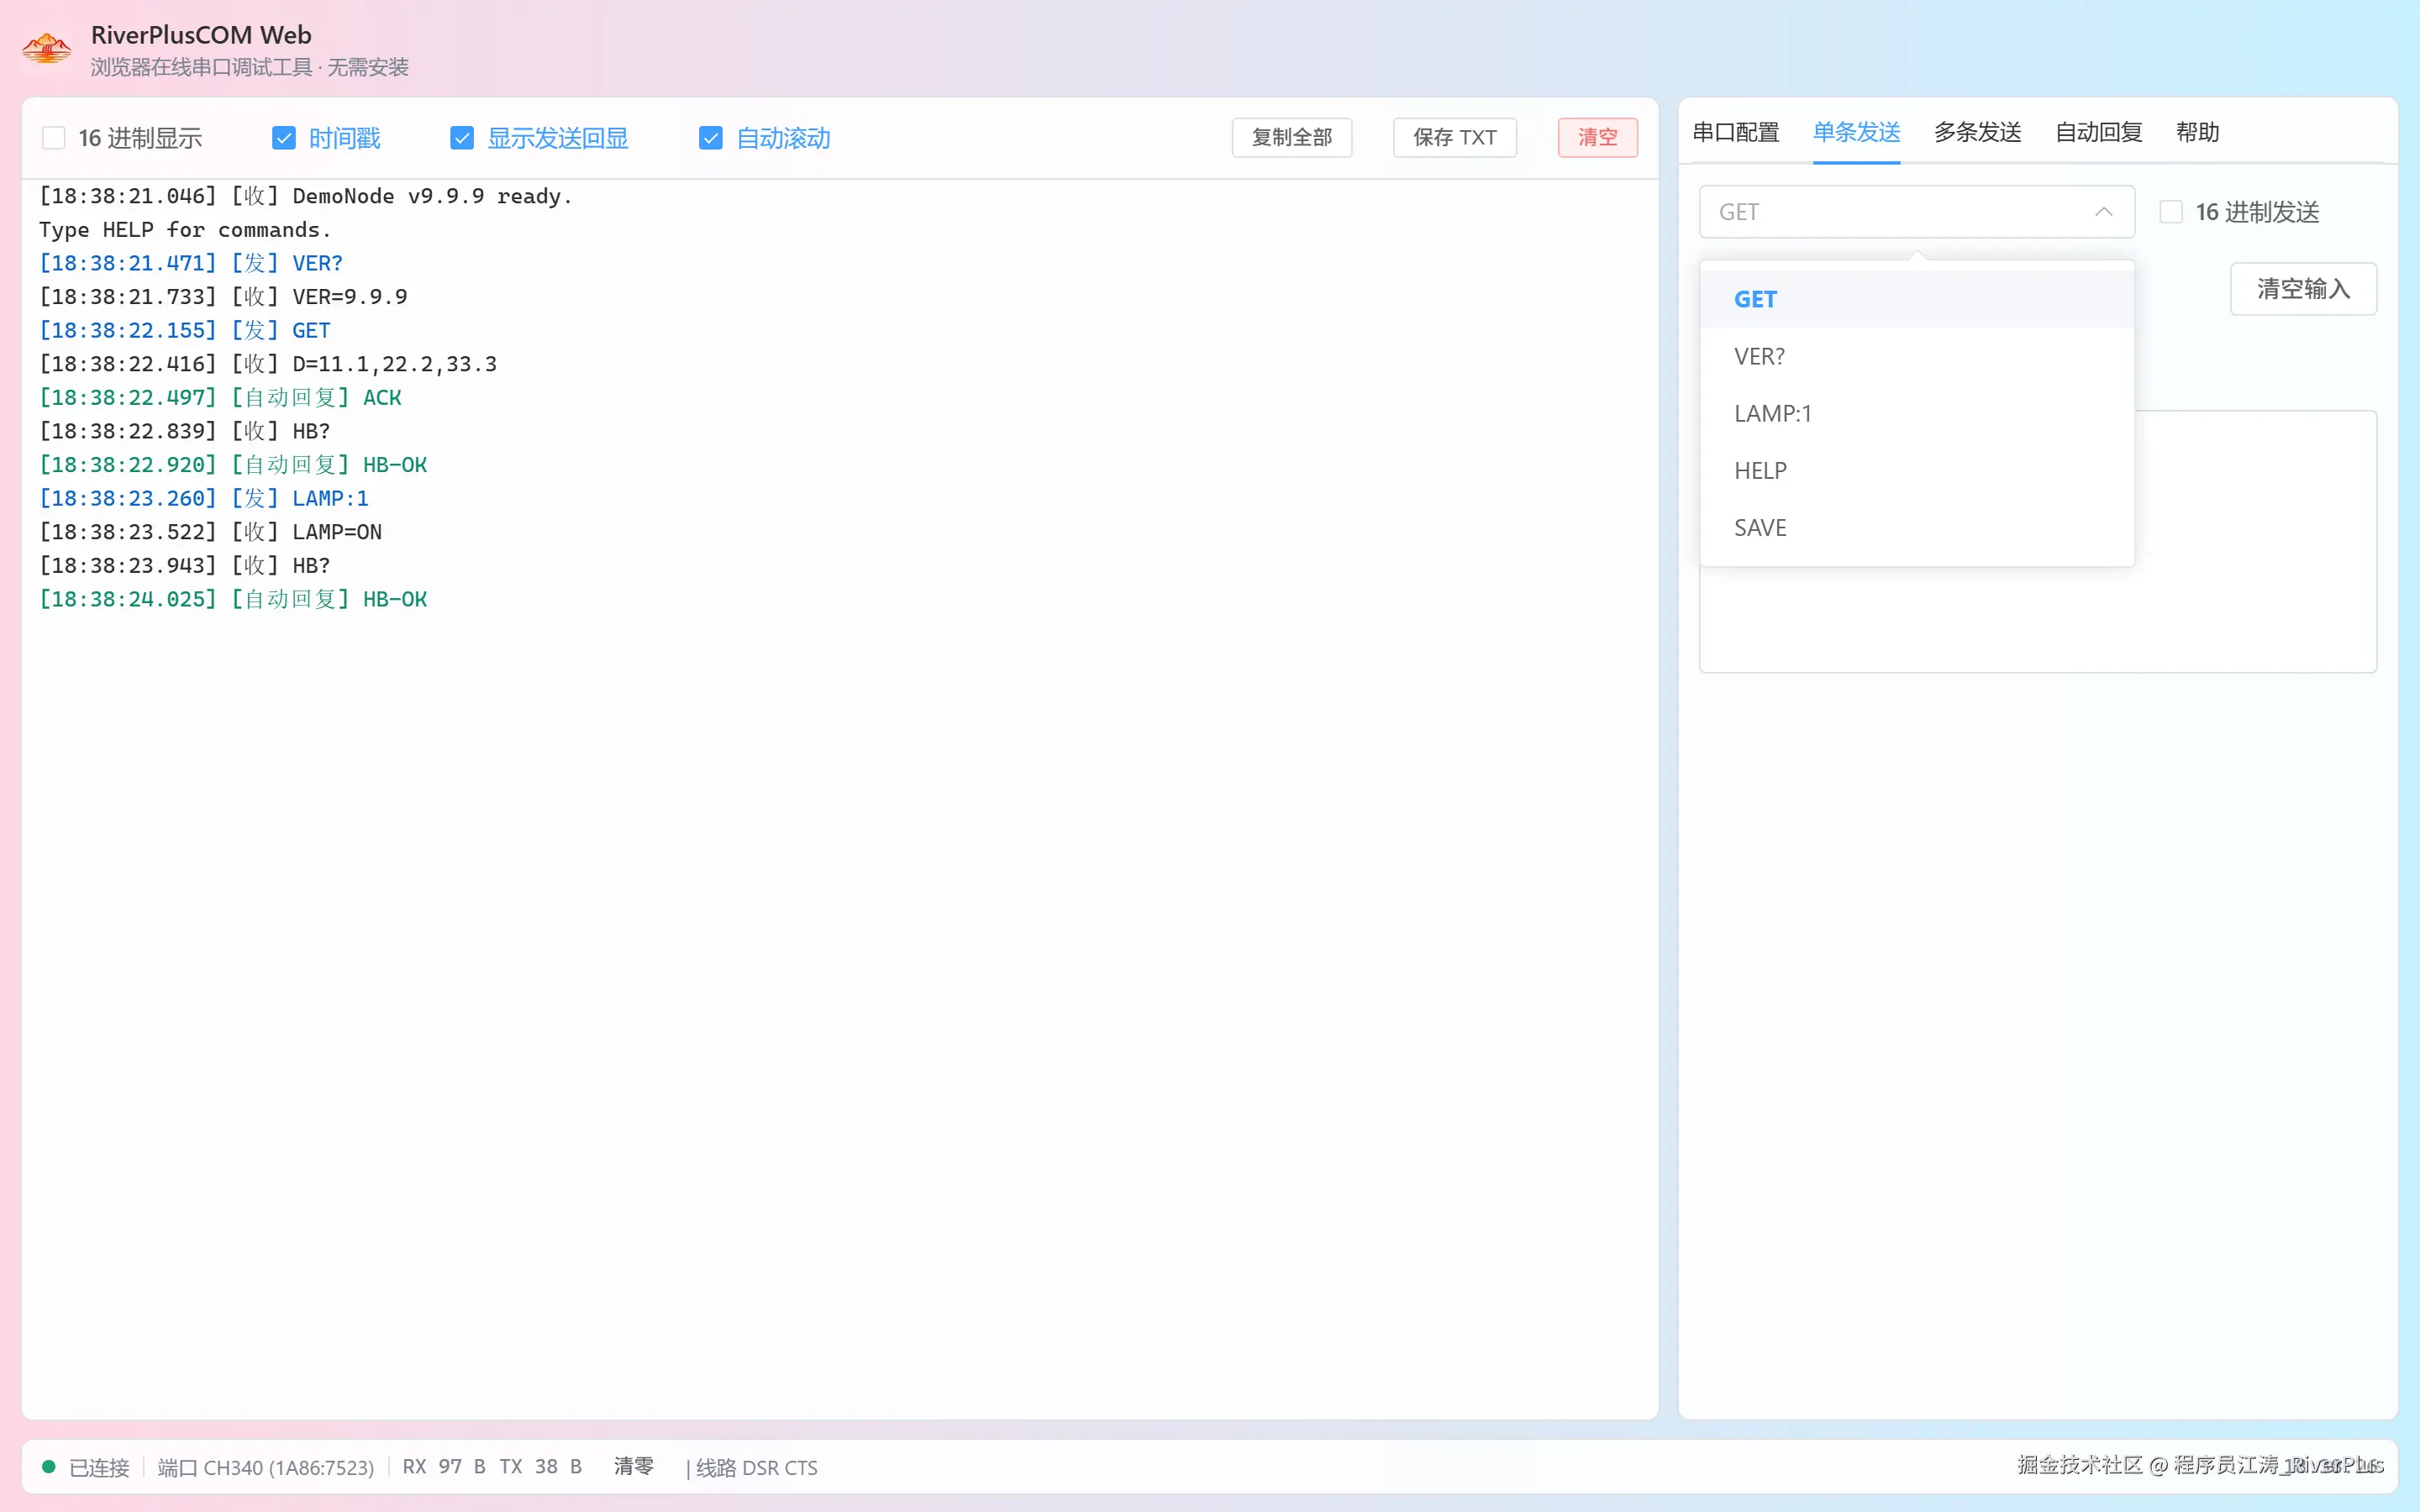Open the 串口配置 tab
The width and height of the screenshot is (2420, 1512).
[x=1736, y=132]
